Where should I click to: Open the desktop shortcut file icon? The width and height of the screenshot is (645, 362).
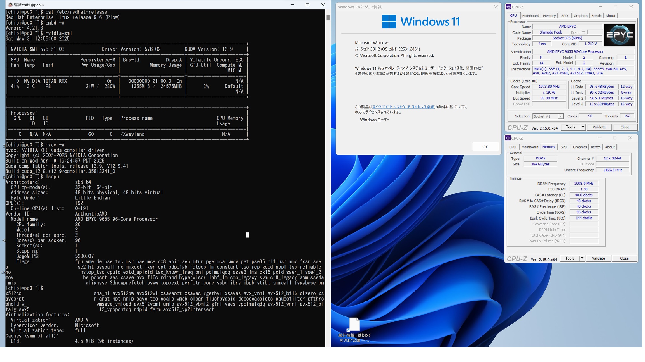(x=354, y=325)
